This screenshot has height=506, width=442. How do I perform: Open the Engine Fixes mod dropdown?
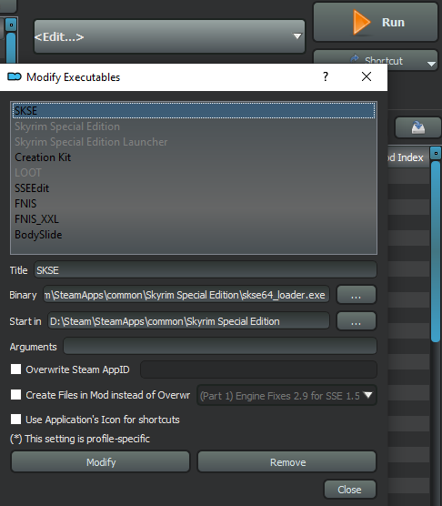point(286,395)
